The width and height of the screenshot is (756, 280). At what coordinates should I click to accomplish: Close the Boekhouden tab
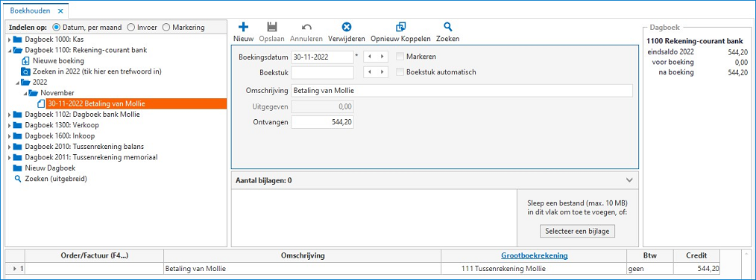[x=60, y=10]
